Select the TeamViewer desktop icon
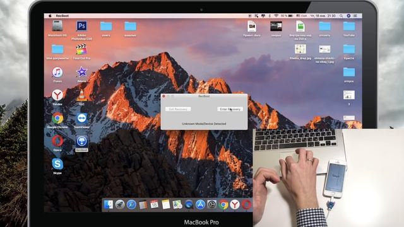 [81, 119]
